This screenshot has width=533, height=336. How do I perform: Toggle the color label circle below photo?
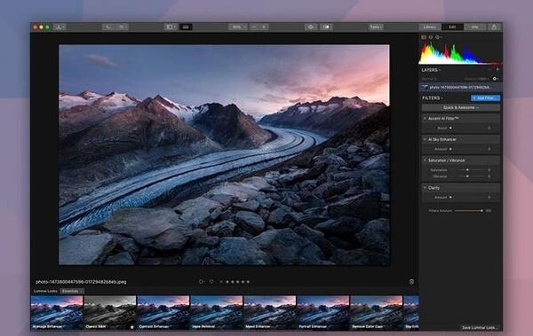[201, 282]
